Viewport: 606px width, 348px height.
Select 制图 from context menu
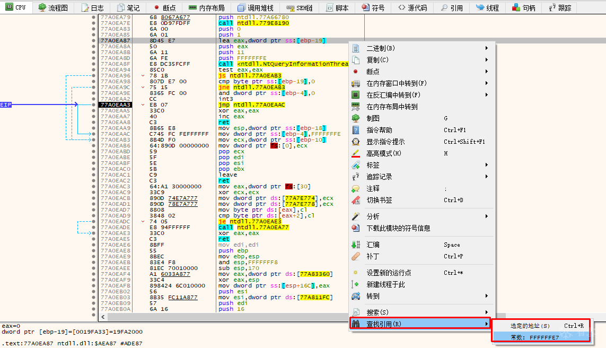(x=422, y=118)
